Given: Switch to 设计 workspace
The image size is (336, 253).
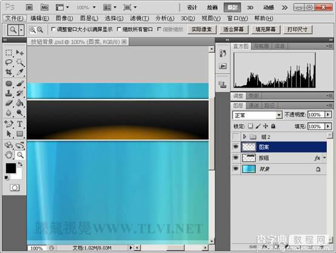Looking at the screenshot, I should 192,7.
